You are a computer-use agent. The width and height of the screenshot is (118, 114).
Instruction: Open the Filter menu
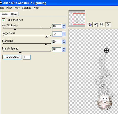pos(9,8)
